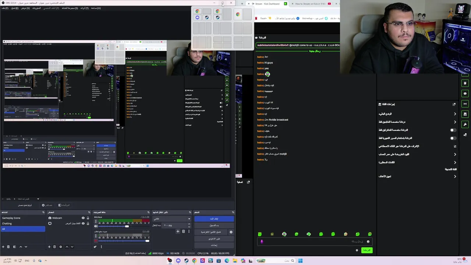Screen dimensions: 471x265
Task: Open chat settings gear beside send button
Action: tap(357, 250)
